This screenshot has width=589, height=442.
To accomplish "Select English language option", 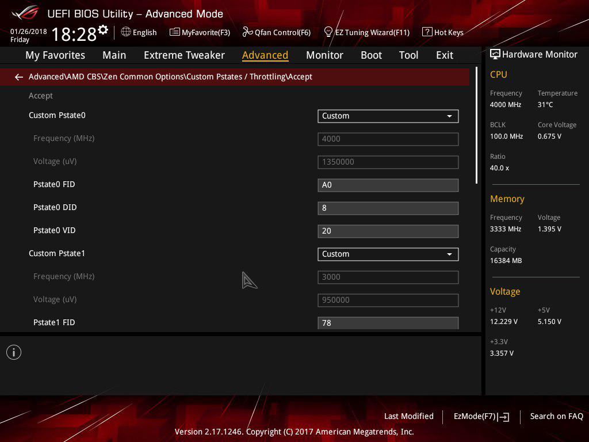I will pyautogui.click(x=144, y=33).
